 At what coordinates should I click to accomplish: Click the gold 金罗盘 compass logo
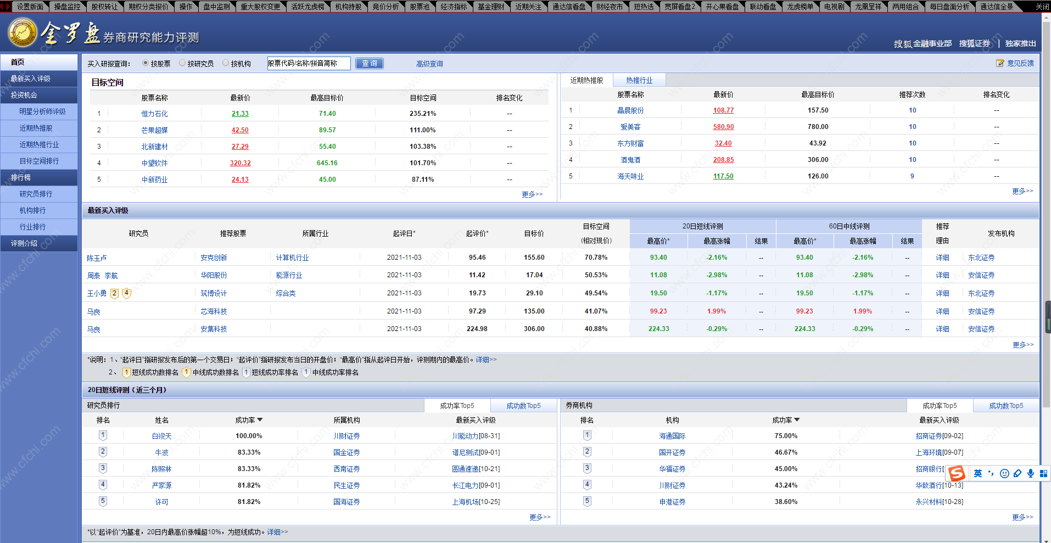tap(23, 33)
